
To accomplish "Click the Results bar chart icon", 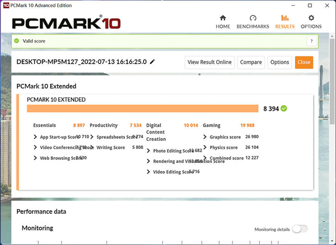I will 284,18.
